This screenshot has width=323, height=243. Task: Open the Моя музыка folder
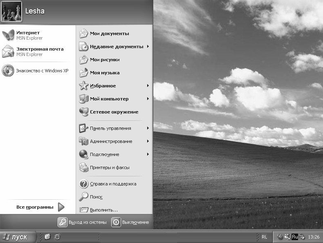105,73
